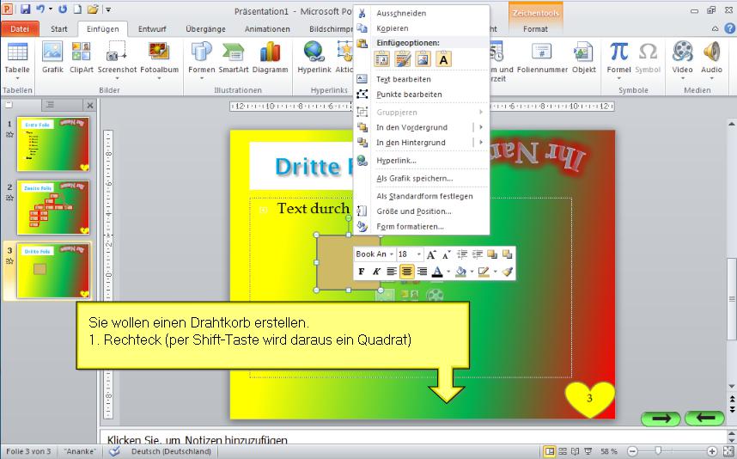Toggle bold (F) in the mini toolbar

point(362,272)
